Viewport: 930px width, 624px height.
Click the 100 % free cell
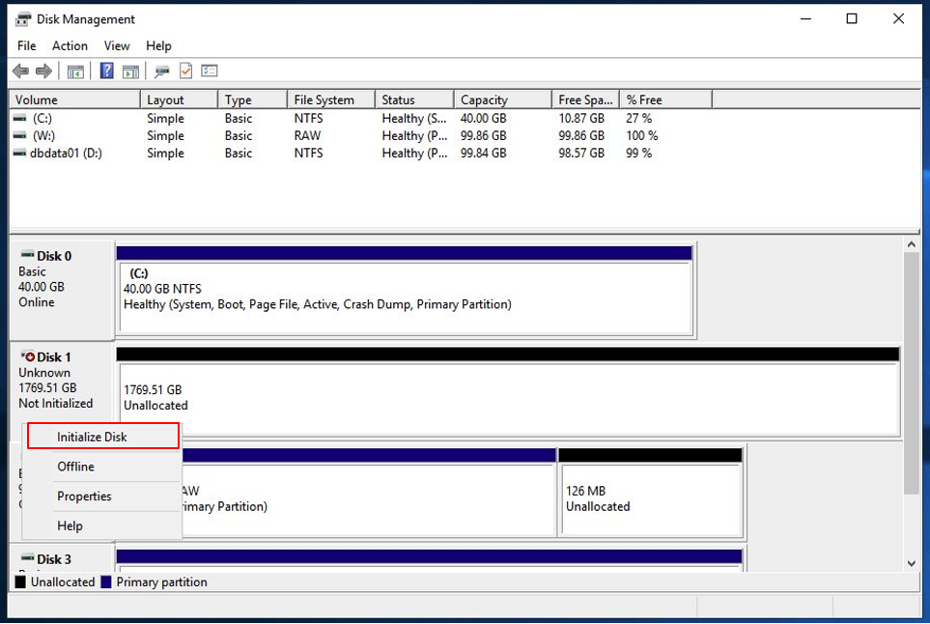[642, 136]
